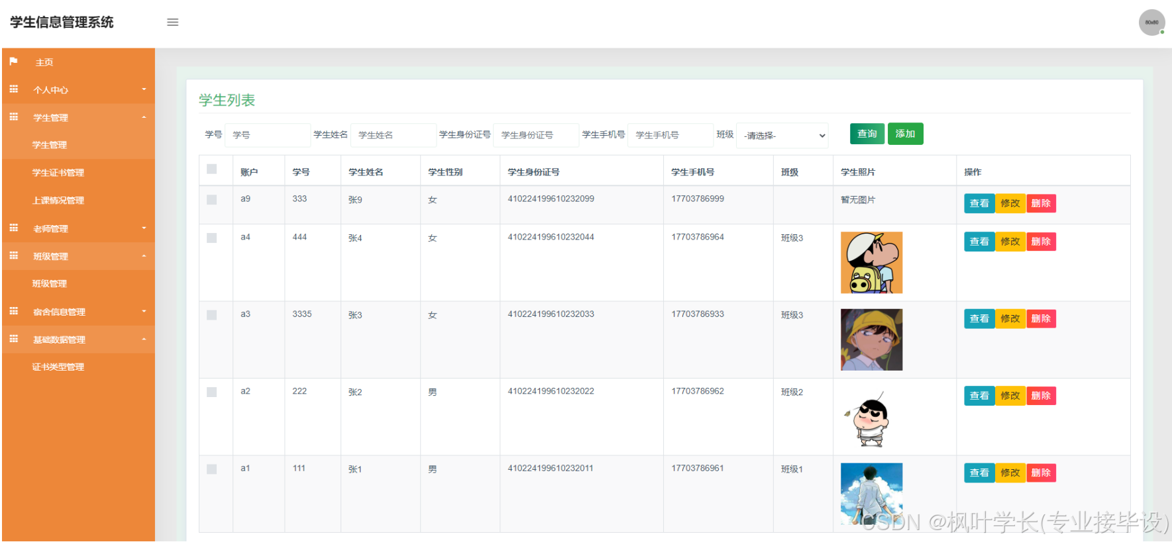
Task: Click the grid icon beside 宿舍信息管理
Action: coord(14,312)
